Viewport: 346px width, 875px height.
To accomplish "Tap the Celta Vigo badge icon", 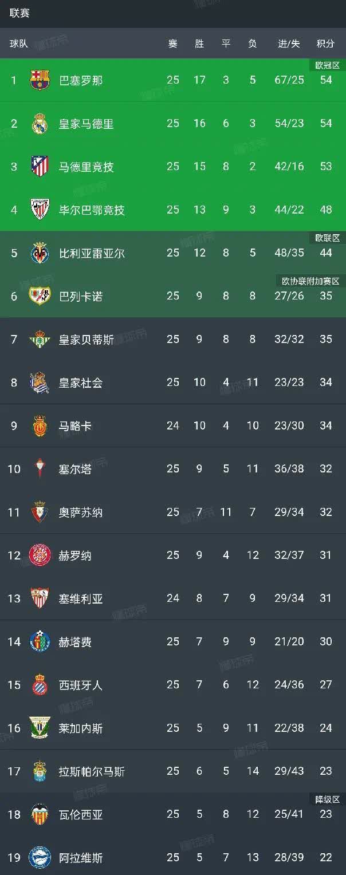I will pos(40,469).
